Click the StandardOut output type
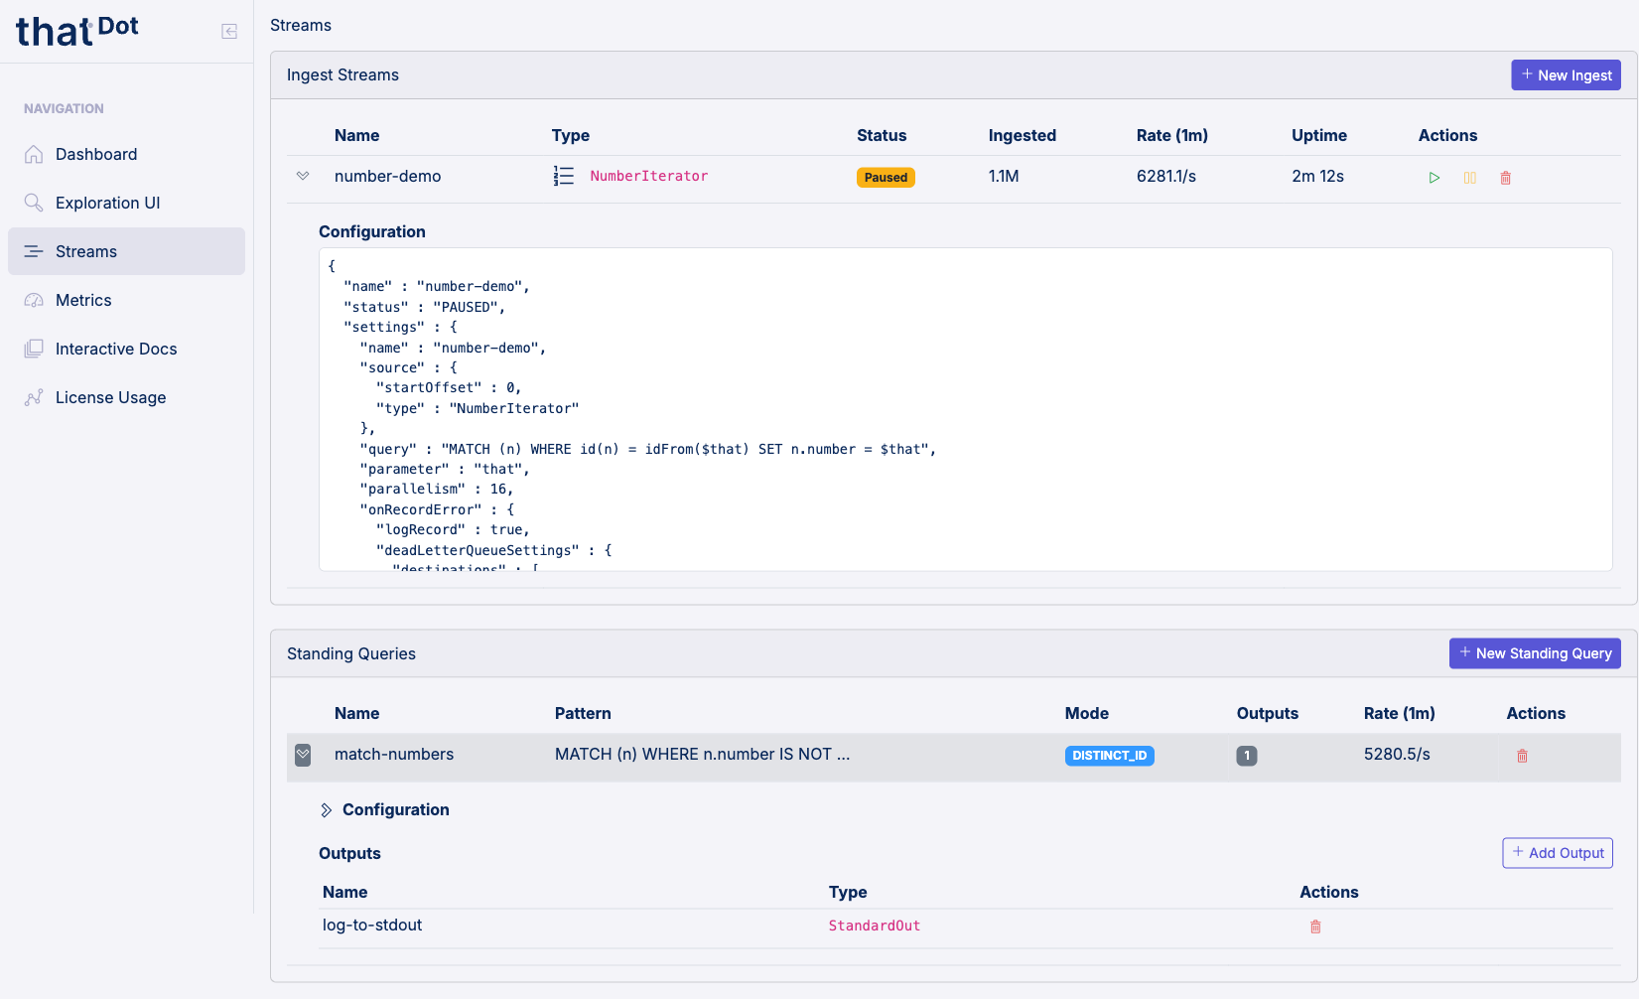 tap(875, 926)
